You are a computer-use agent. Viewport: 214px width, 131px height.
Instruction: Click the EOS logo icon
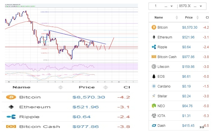tap(154, 77)
